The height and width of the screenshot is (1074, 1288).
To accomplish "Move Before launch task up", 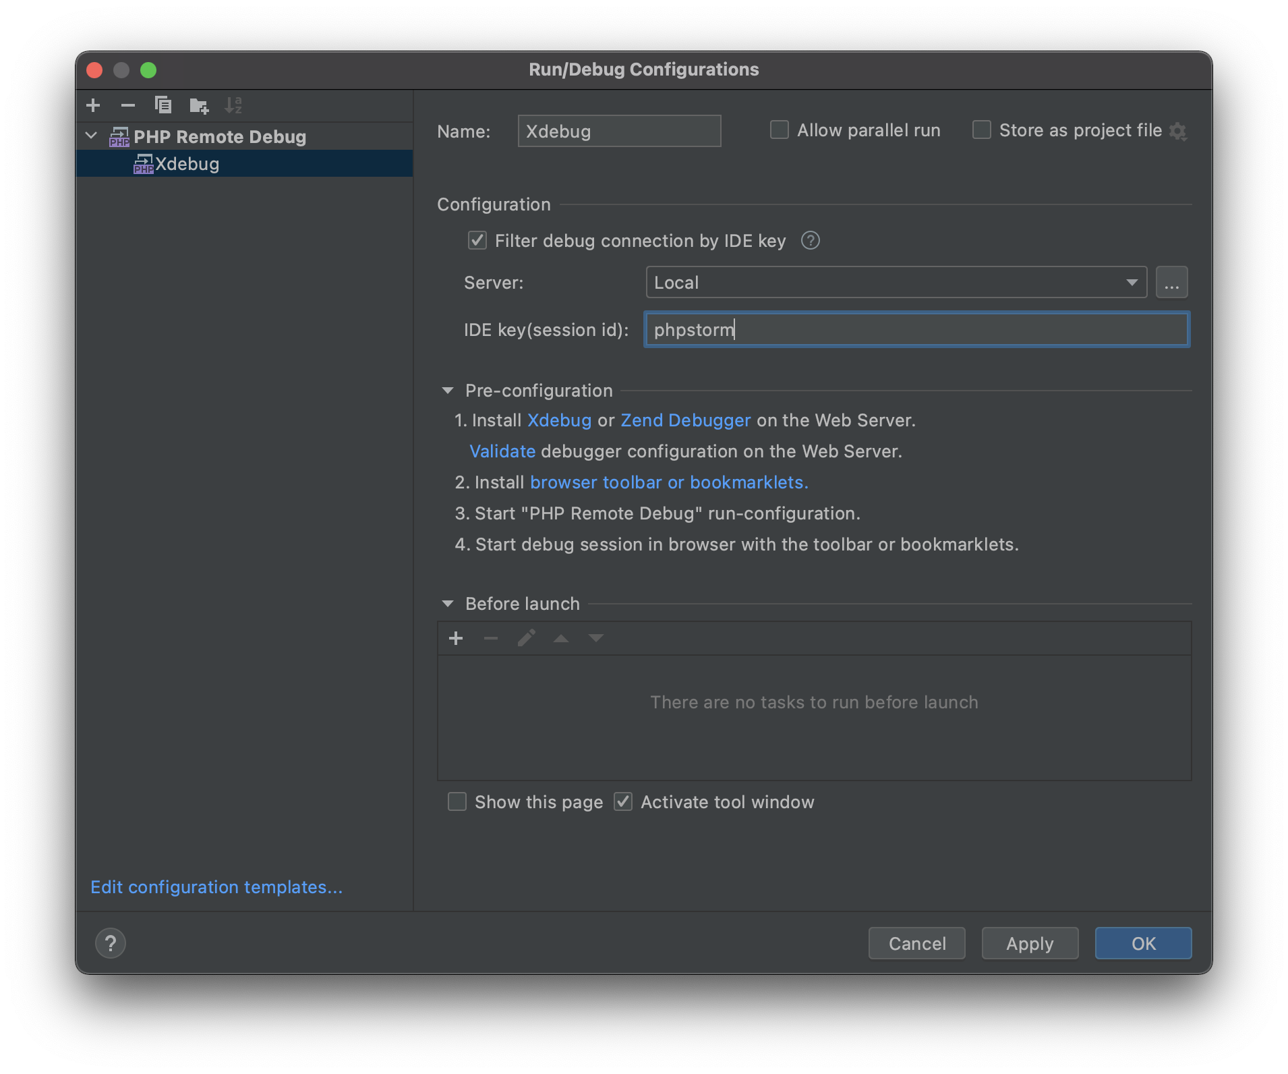I will pos(561,638).
